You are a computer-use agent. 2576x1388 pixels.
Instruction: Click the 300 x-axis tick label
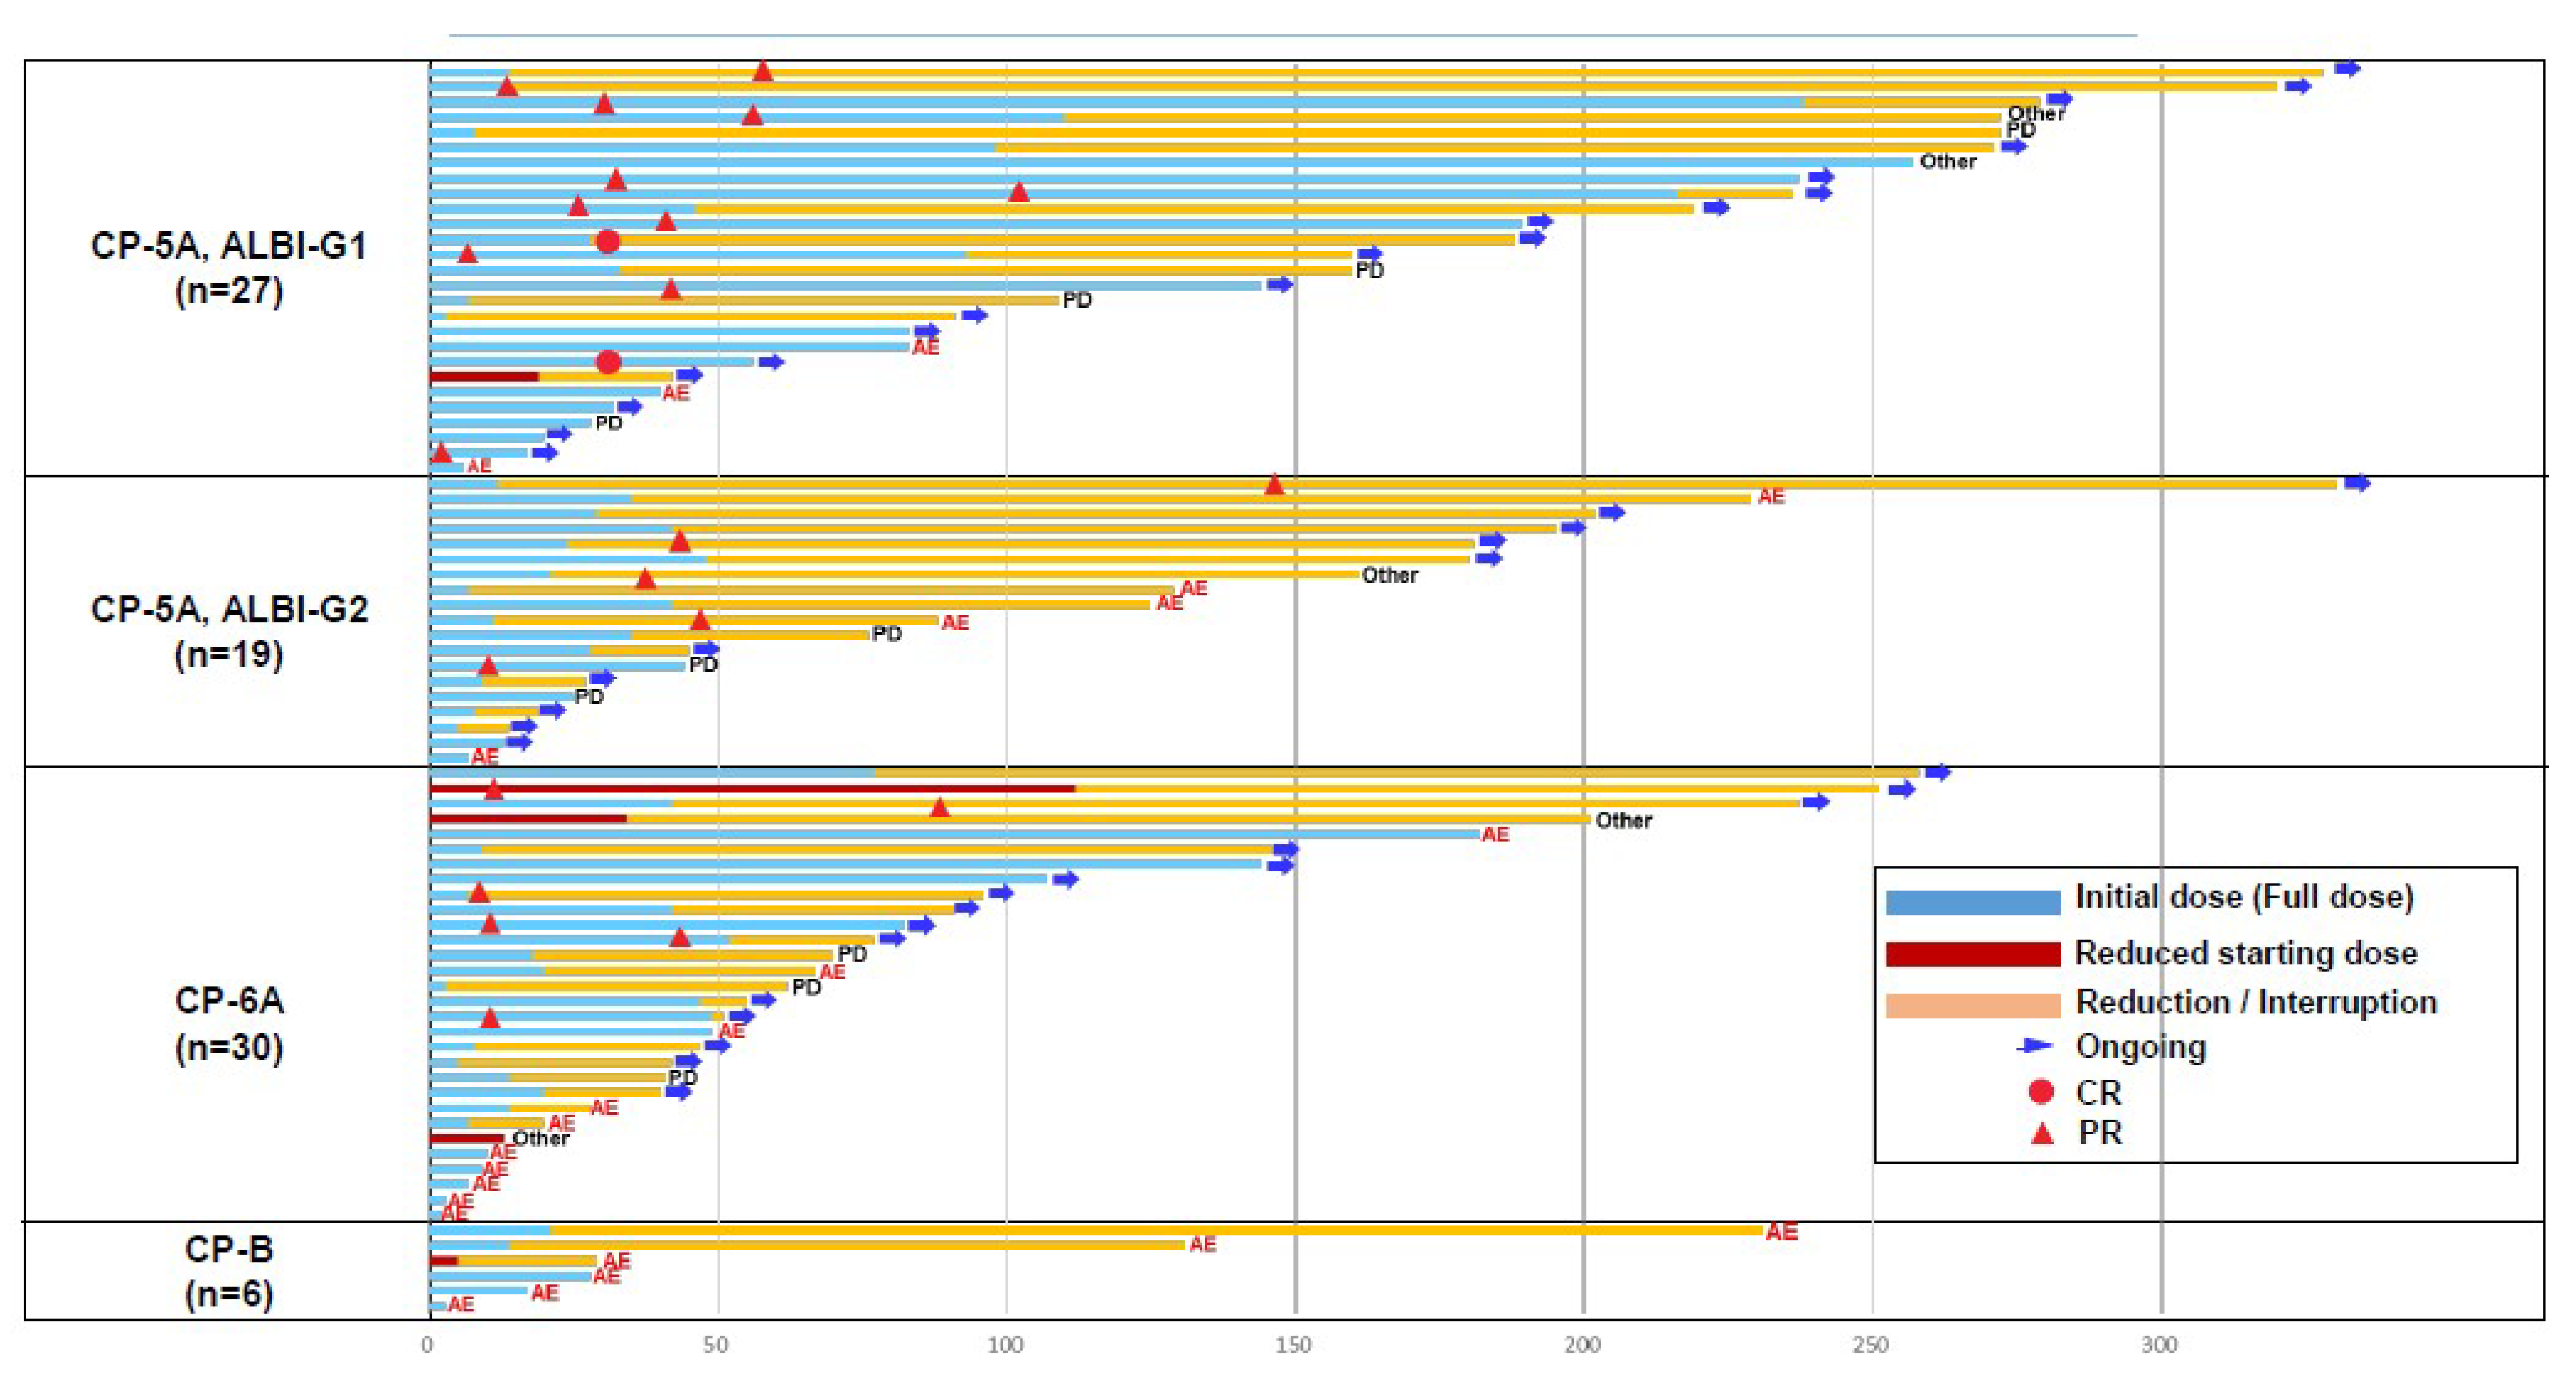2159,1345
